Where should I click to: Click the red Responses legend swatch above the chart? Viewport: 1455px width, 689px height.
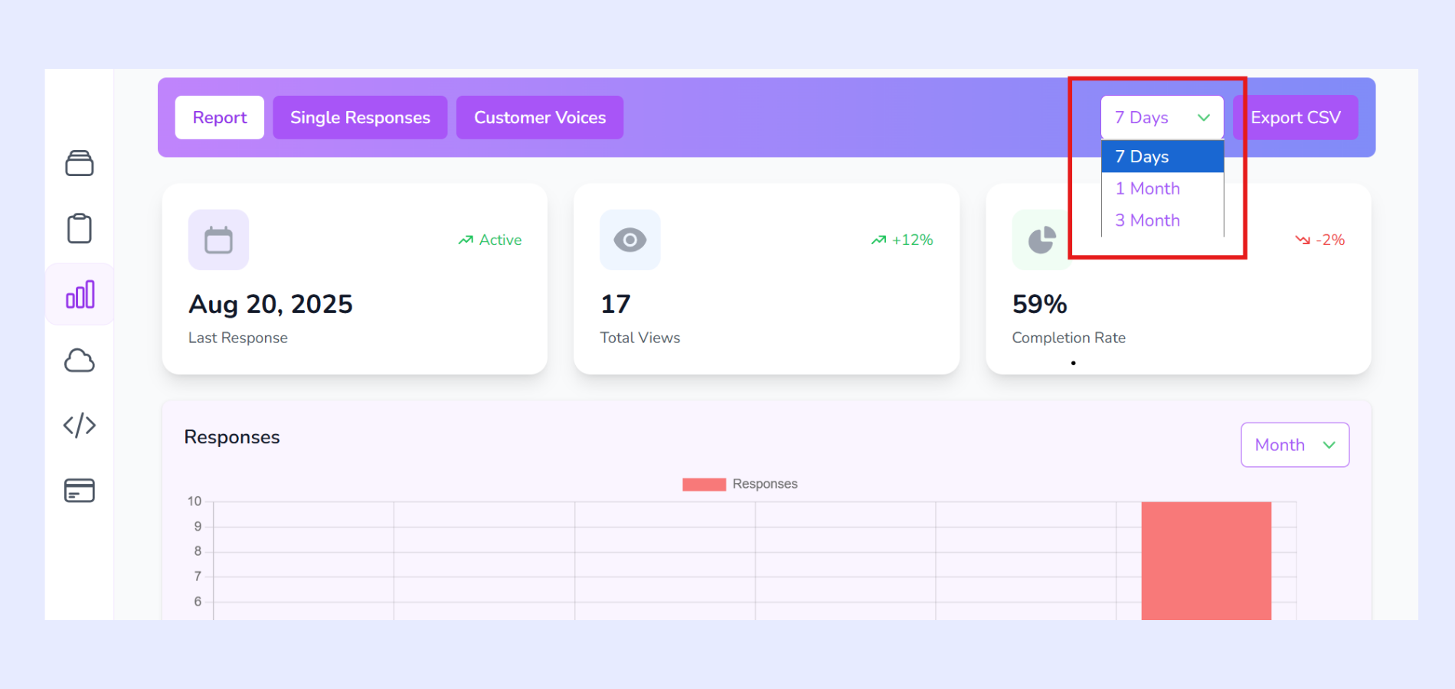[703, 484]
